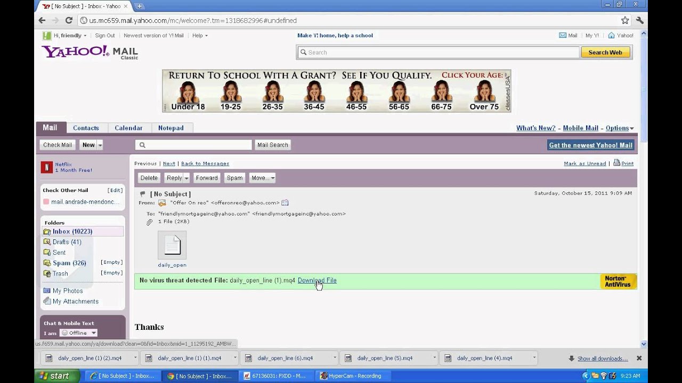Open a new browser tab
This screenshot has height=383, width=682.
click(x=139, y=6)
